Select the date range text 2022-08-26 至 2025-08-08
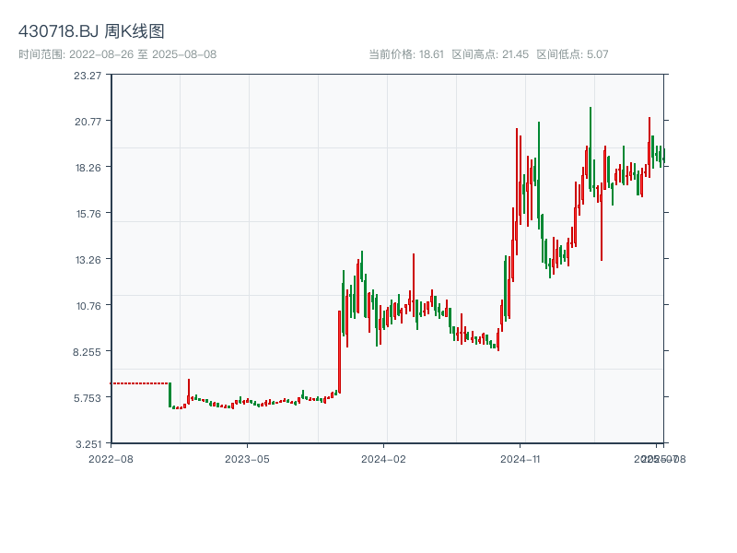The image size is (737, 553). (x=143, y=54)
